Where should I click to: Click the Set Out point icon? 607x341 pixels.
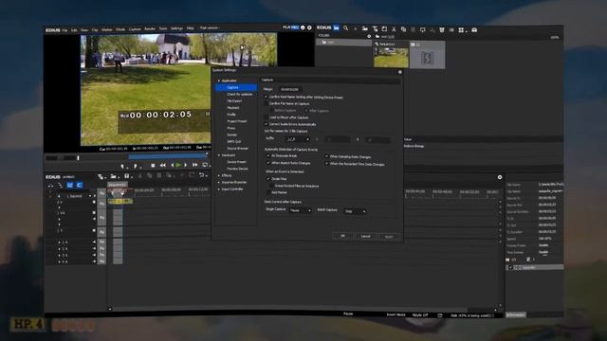click(136, 167)
